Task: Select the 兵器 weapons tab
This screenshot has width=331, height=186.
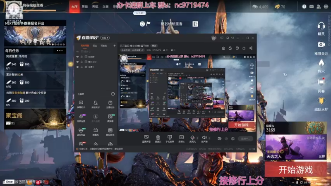Action: (106, 7)
